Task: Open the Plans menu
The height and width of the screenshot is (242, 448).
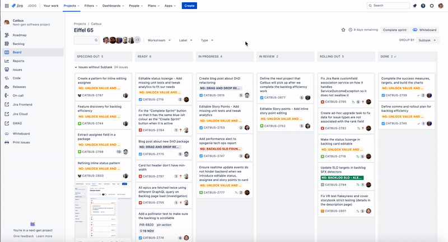Action: coord(153,6)
